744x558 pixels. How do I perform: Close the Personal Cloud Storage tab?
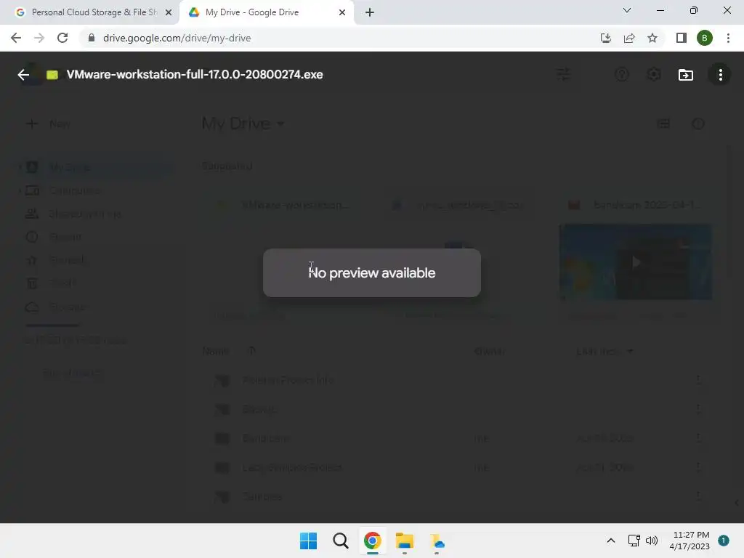tap(169, 12)
